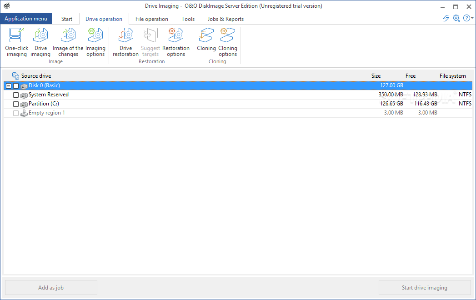Click the 116.43 GB free value

pos(426,104)
